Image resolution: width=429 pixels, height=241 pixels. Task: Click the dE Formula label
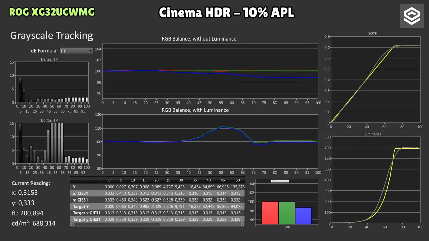(x=44, y=51)
